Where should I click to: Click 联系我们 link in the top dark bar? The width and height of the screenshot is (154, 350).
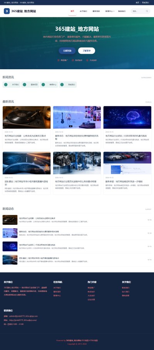pyautogui.click(x=146, y=2)
